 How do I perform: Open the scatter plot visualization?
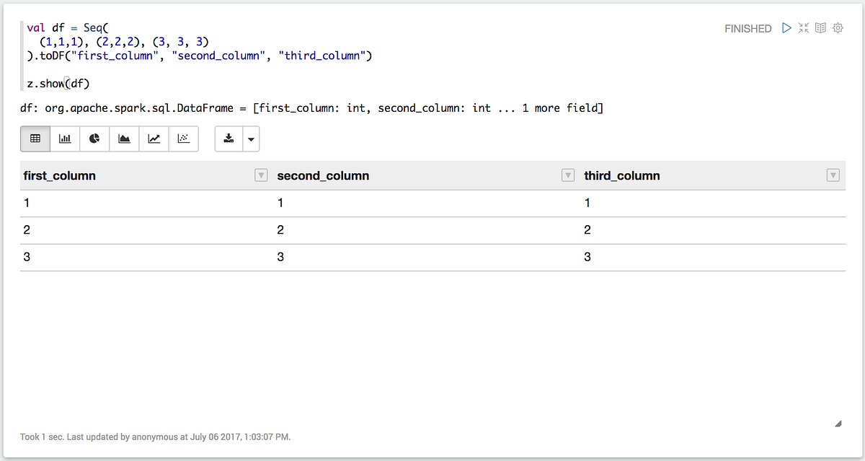click(x=182, y=139)
